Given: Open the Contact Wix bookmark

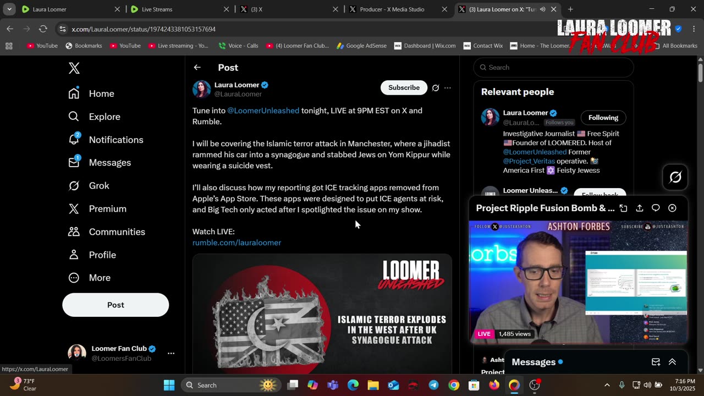Looking at the screenshot, I should click(483, 46).
